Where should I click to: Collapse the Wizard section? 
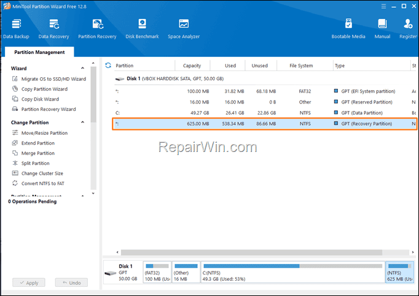pos(82,68)
